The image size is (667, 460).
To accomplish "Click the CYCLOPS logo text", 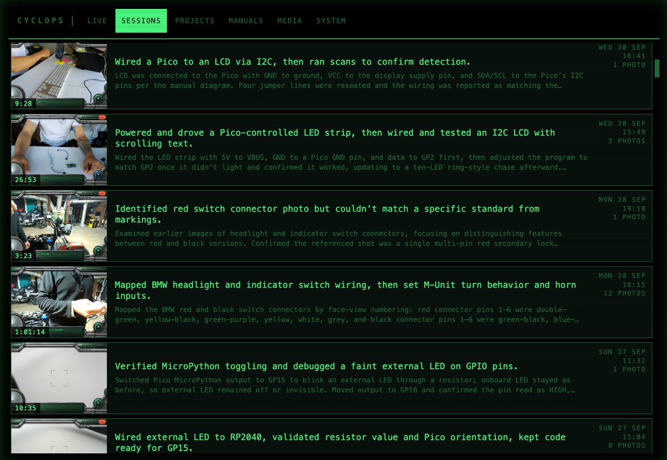I will pos(41,21).
